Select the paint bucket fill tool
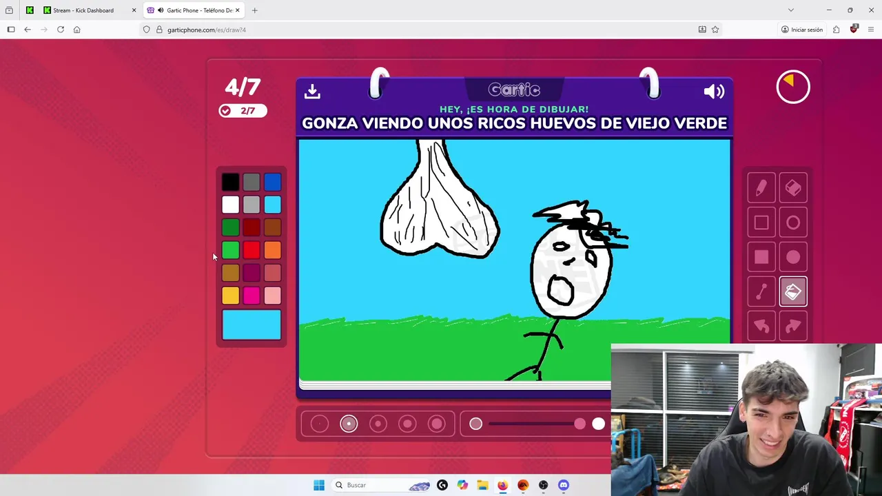The image size is (882, 496). (x=793, y=291)
